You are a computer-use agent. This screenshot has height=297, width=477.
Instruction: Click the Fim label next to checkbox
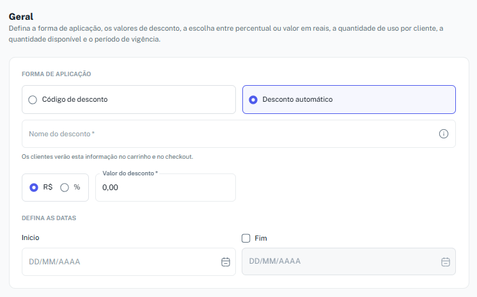[261, 238]
